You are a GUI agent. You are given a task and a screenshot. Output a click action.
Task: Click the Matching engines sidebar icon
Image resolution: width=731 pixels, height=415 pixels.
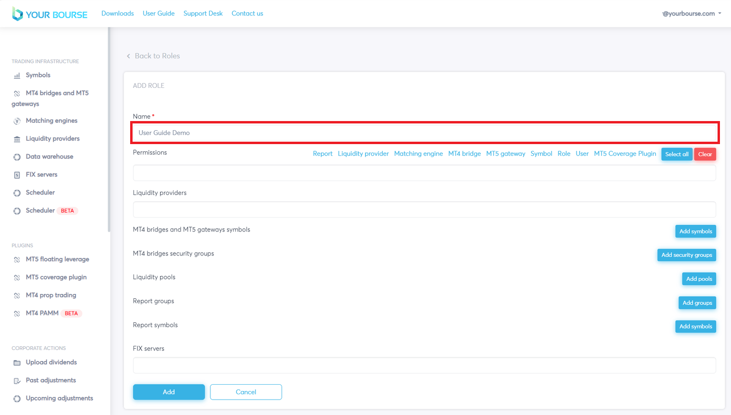(17, 121)
